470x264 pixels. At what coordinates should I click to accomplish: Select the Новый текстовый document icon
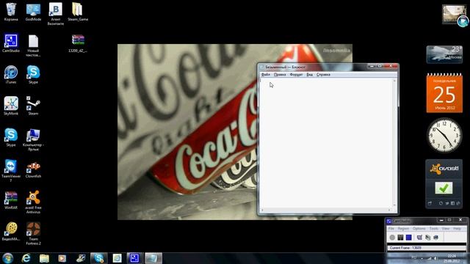coord(33,45)
